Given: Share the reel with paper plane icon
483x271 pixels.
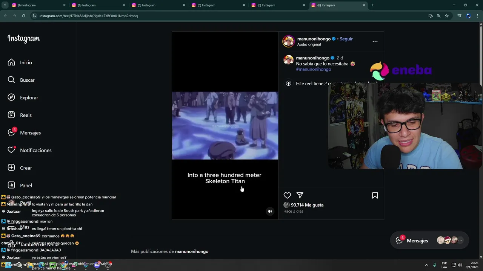Looking at the screenshot, I should (x=300, y=195).
